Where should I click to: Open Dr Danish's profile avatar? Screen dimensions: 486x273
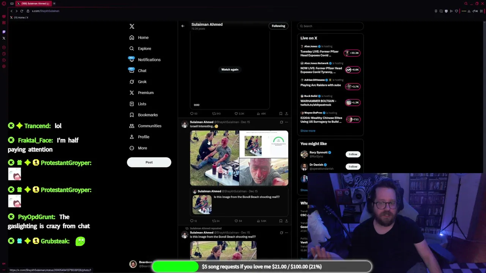[304, 167]
